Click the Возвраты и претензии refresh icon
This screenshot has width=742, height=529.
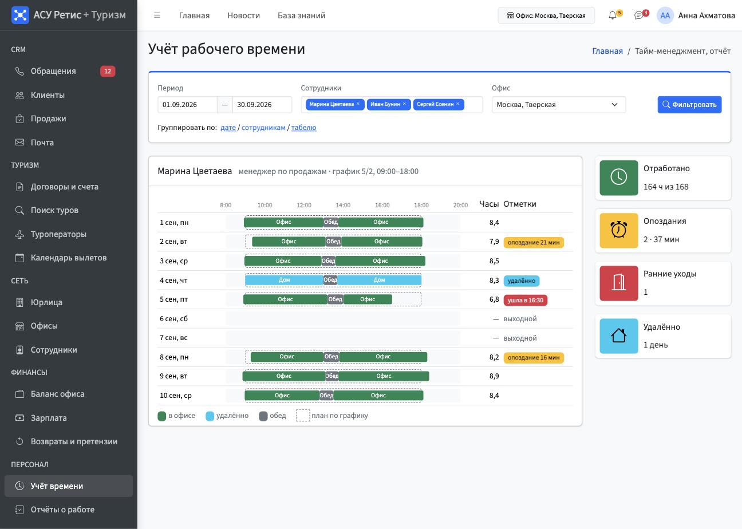coord(19,441)
